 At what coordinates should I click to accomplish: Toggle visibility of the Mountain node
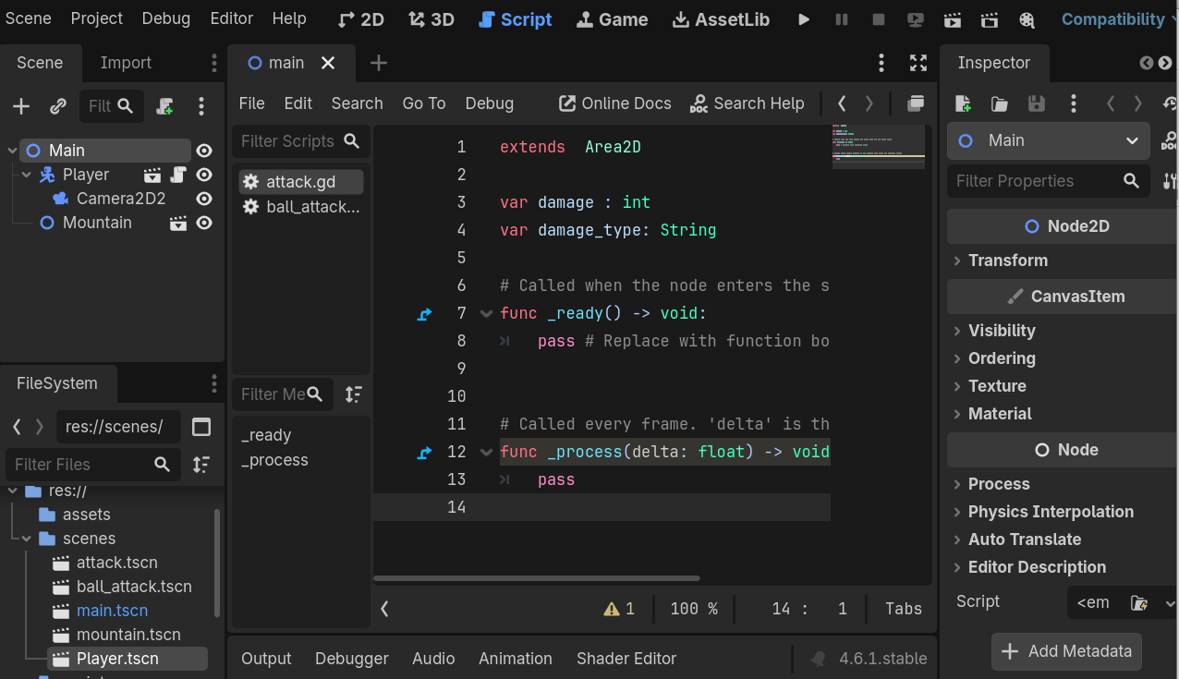point(204,223)
